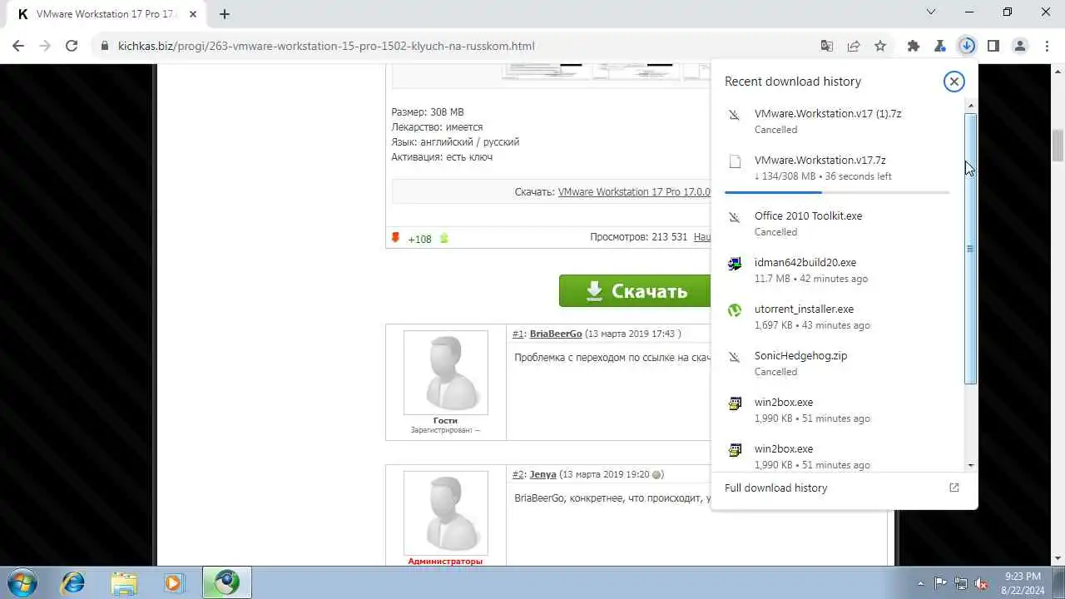Toggle the downloads toolbar icon
The width and height of the screenshot is (1065, 599).
pos(967,47)
